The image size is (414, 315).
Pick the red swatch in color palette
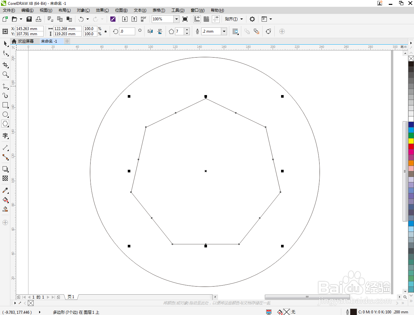point(411,147)
